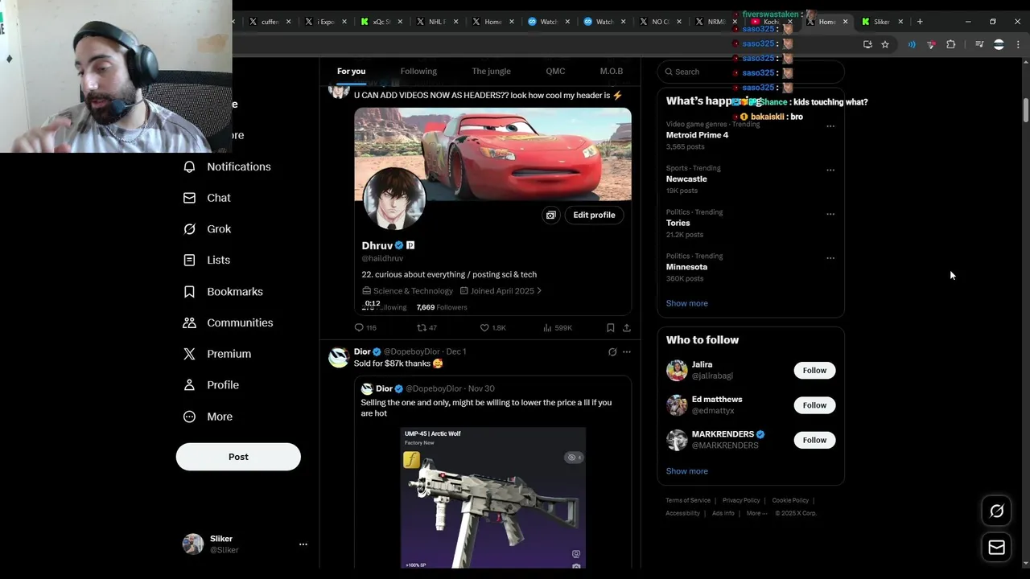
Task: Open account switcher dots beside Sliker
Action: (x=303, y=544)
